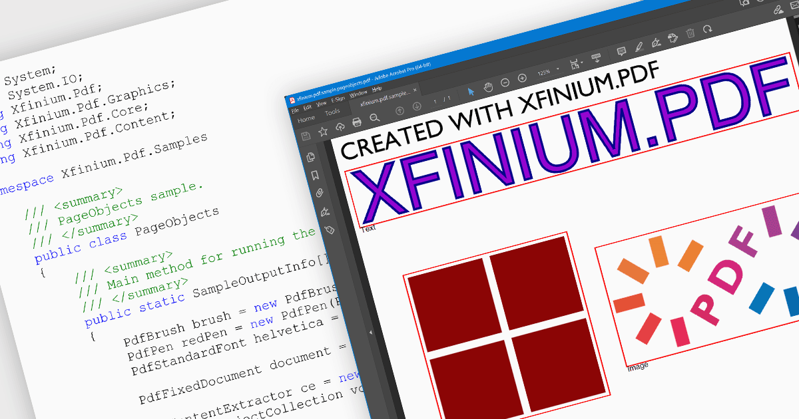799x419 pixels.
Task: Close the xfinium.pdf.sample document tab
Action: [415, 90]
